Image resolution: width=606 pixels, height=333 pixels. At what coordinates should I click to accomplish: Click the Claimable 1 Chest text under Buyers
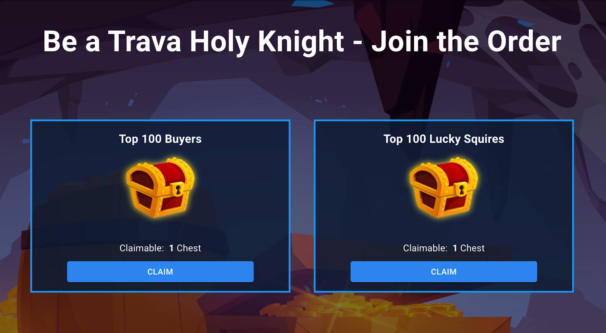(x=160, y=248)
